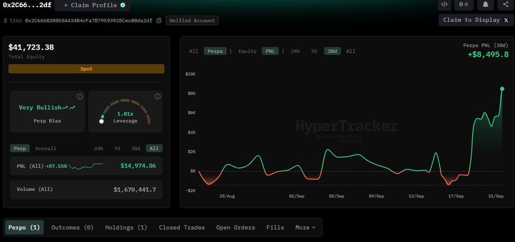Viewport: 515px width, 242px height.
Task: Click 25/Aug date axis label
Action: [227, 196]
